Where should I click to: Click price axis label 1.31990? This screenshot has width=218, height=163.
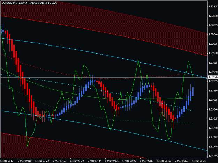[213, 53]
